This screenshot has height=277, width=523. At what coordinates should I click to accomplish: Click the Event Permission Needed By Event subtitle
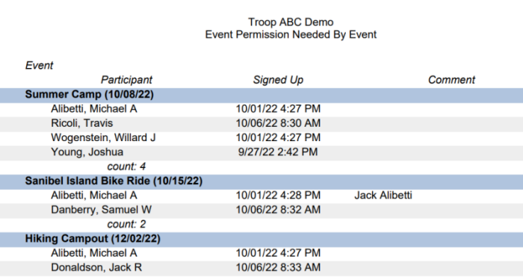point(291,34)
